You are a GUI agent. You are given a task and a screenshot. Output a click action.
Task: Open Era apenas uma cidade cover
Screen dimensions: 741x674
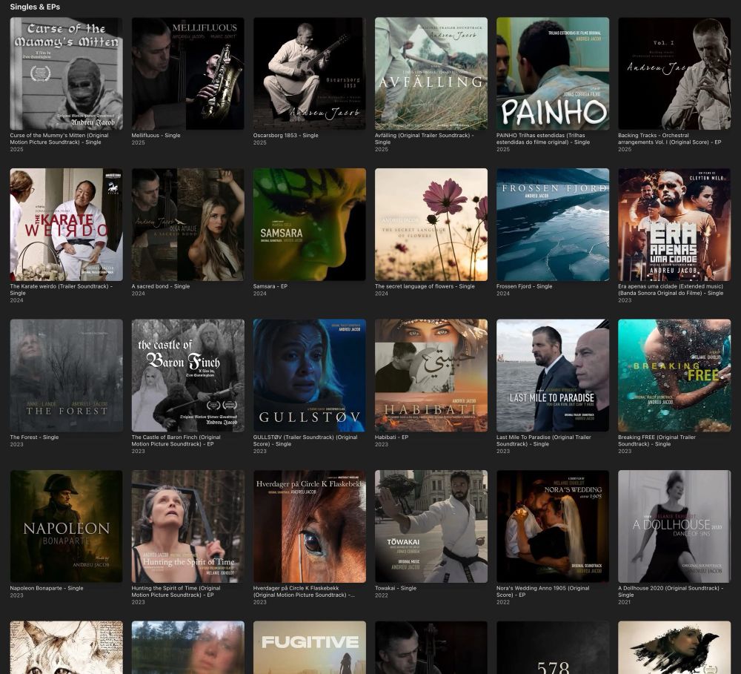click(x=674, y=225)
